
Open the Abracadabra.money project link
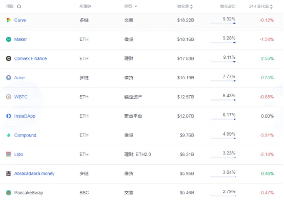pyautogui.click(x=34, y=173)
